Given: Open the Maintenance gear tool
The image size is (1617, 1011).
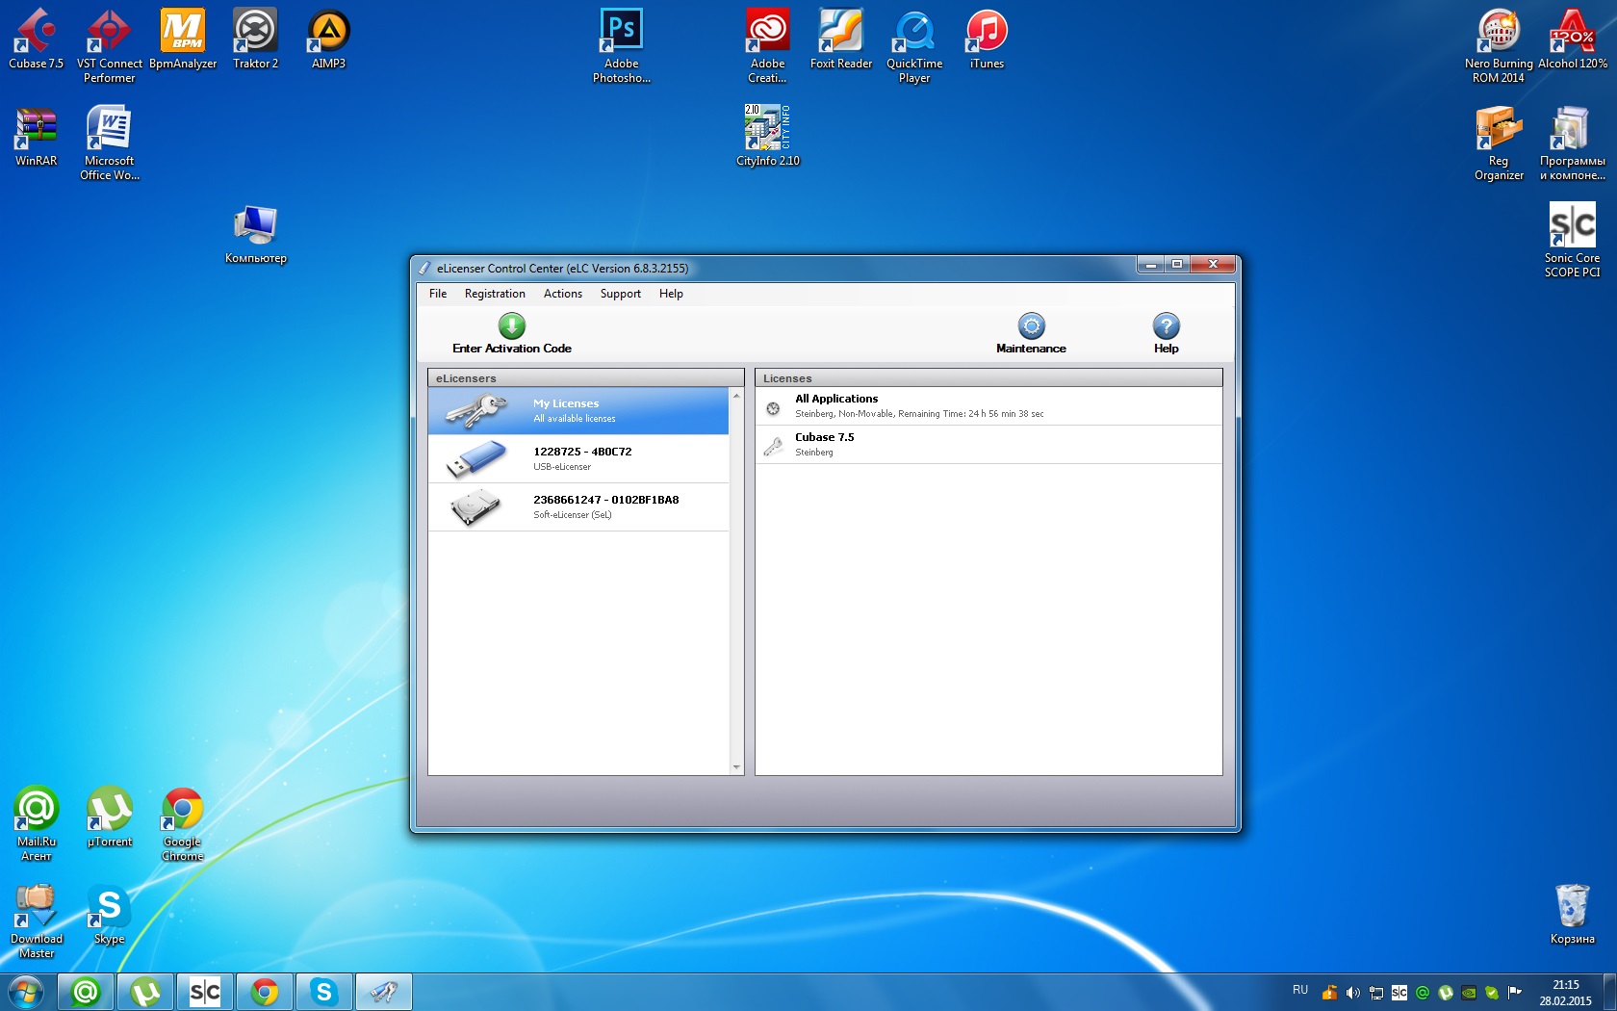Looking at the screenshot, I should click(x=1031, y=325).
